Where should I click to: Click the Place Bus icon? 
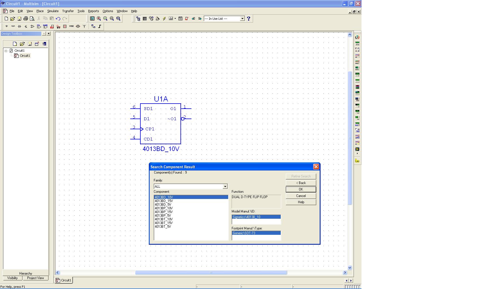pyautogui.click(x=100, y=27)
